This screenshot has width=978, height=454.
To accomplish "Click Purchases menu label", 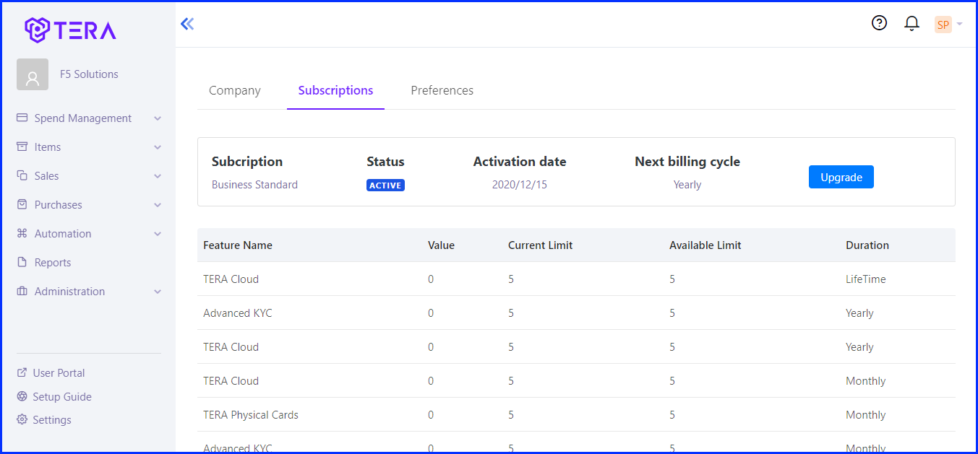I will click(x=59, y=205).
